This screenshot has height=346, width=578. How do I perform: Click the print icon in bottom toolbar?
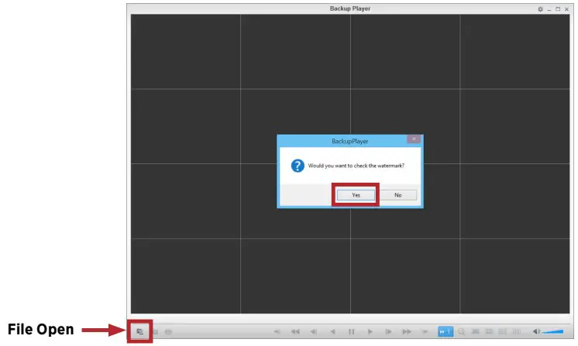coord(168,332)
